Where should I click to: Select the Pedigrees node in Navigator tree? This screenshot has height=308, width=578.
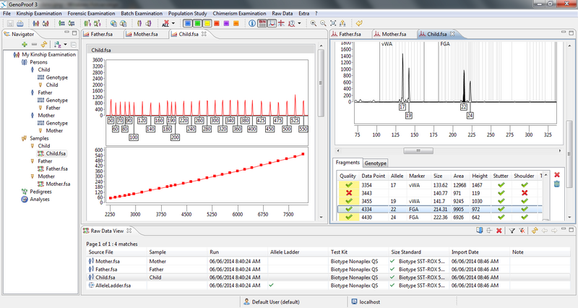click(40, 192)
